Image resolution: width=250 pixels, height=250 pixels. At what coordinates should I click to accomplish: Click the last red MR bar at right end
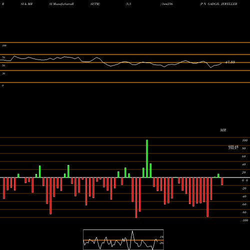222,181
